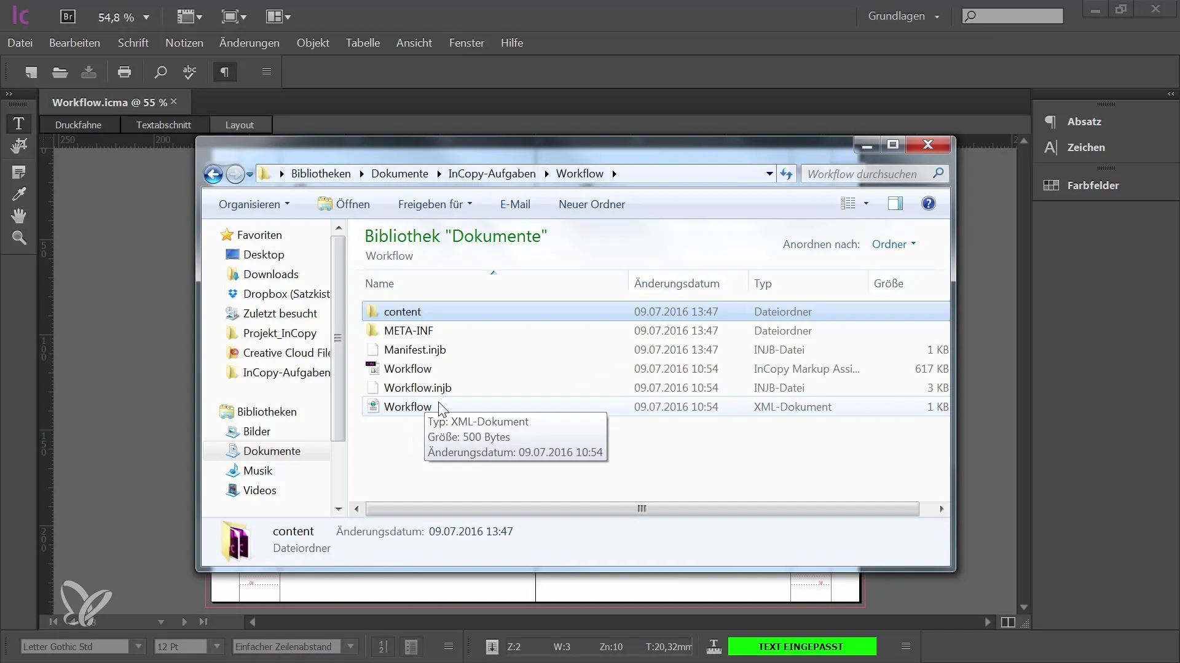
Task: Open the Fenster menu
Action: click(466, 42)
